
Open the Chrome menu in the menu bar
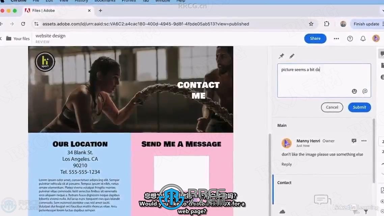click(18, 1)
